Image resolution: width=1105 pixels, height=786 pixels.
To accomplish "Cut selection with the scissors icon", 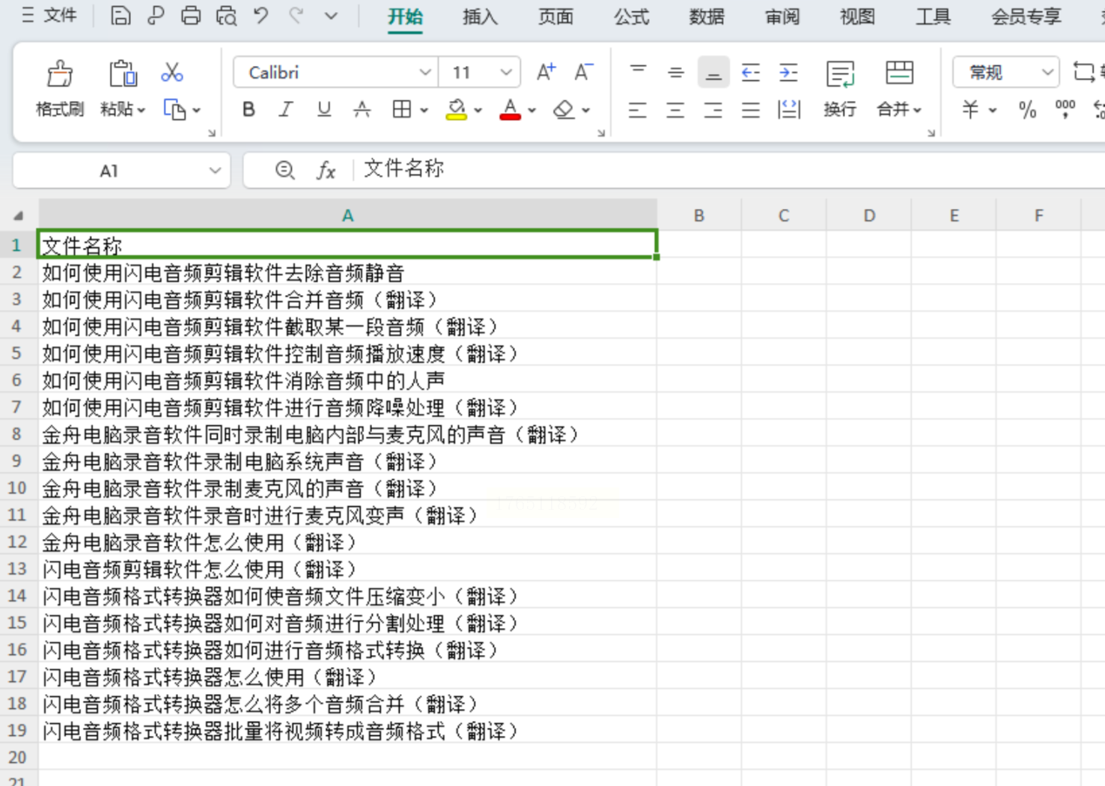I will click(172, 73).
